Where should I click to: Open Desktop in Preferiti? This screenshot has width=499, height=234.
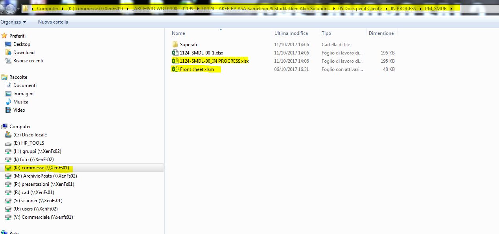(x=22, y=44)
